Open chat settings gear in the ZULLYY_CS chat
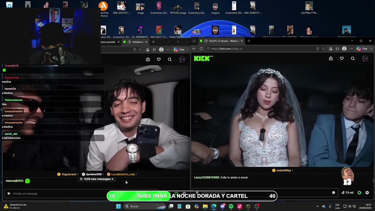The image size is (375, 211). pyautogui.click(x=367, y=193)
